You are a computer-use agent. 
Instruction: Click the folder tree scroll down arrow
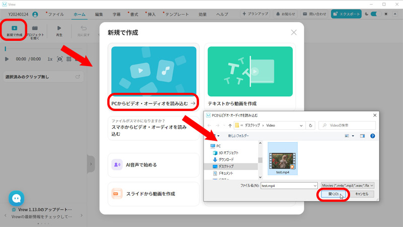pos(260,177)
